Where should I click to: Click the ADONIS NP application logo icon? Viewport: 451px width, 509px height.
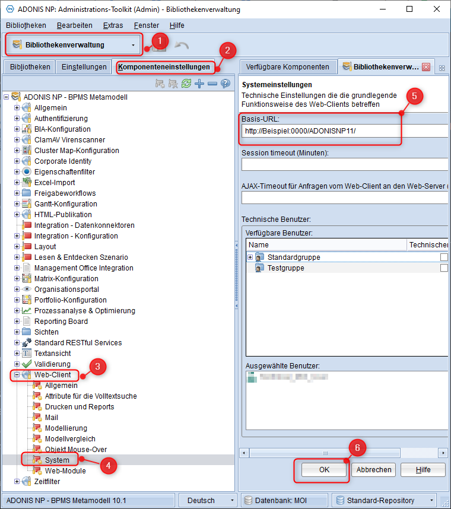10,9
